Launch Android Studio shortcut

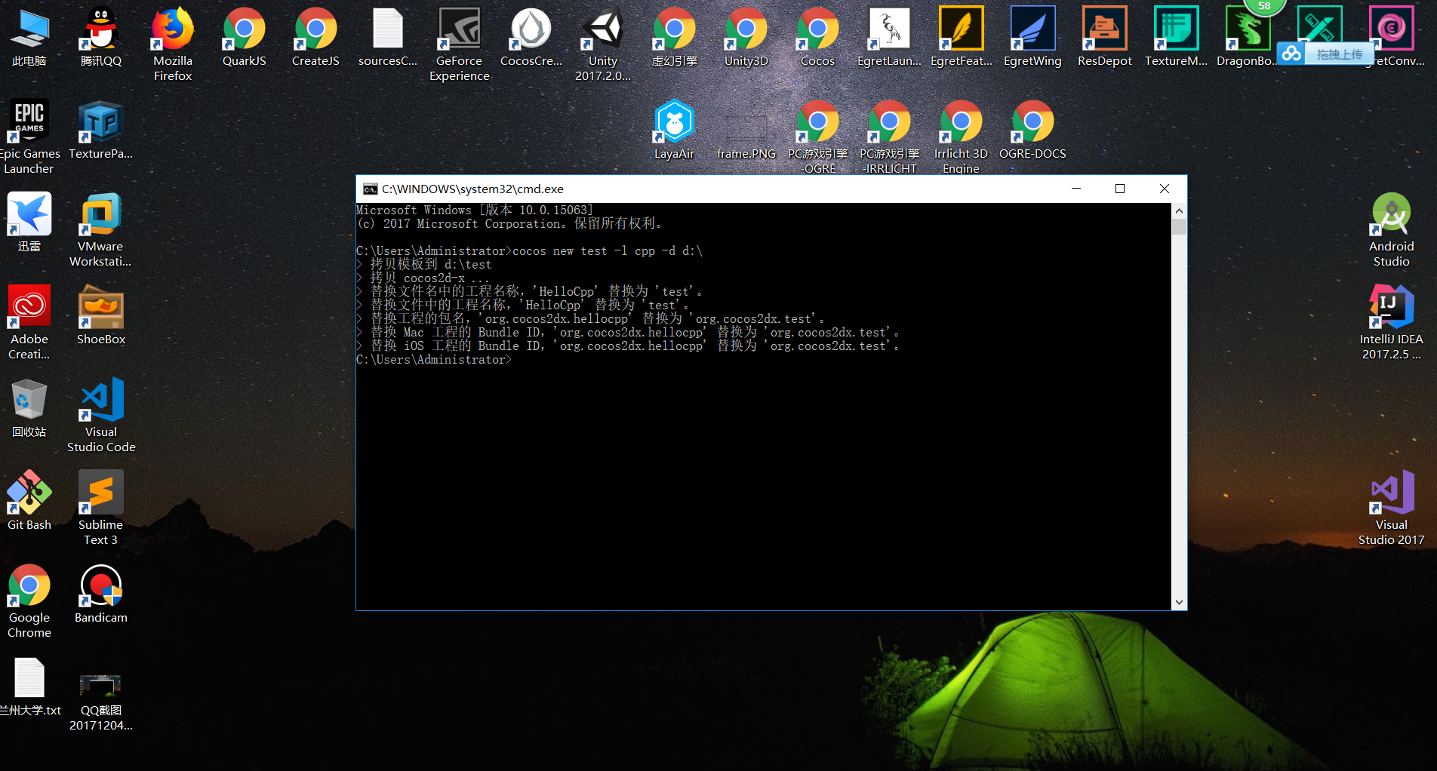tap(1392, 230)
